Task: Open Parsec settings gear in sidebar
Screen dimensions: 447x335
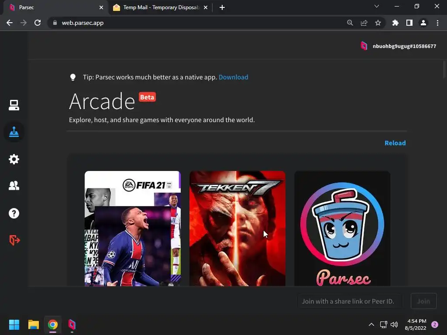Action: point(14,159)
